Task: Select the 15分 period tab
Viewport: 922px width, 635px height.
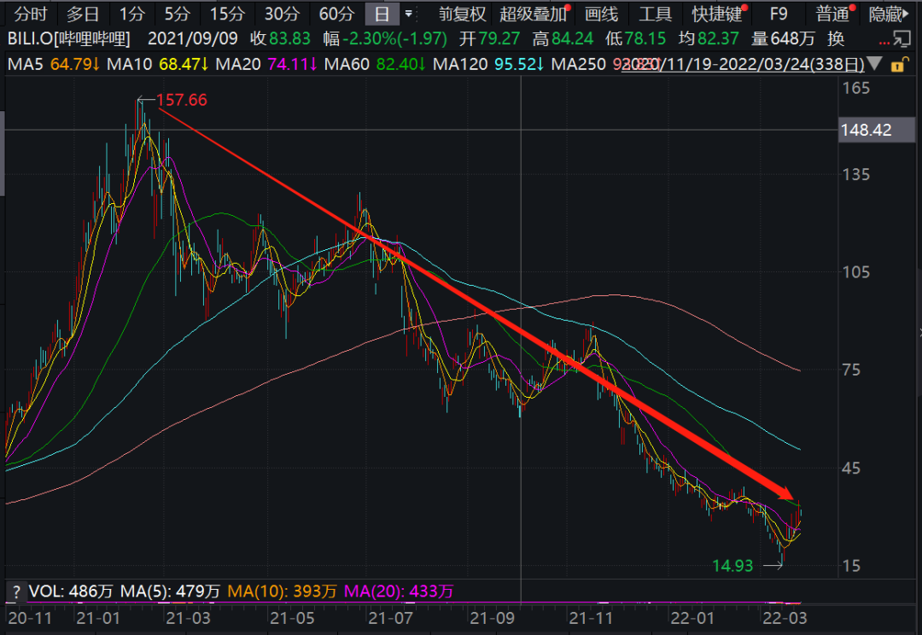Action: click(227, 13)
